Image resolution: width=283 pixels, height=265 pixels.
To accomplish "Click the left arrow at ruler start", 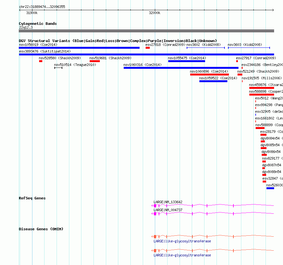I will tap(20, 10).
